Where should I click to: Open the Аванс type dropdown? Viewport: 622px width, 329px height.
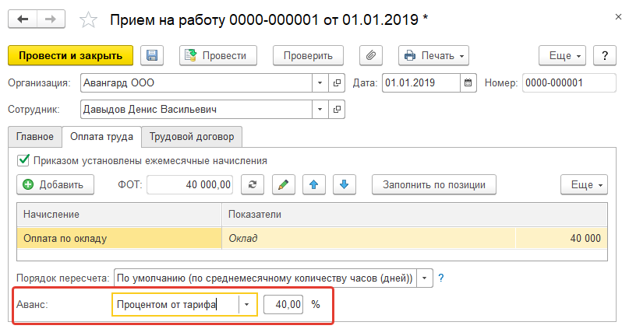[x=247, y=305]
